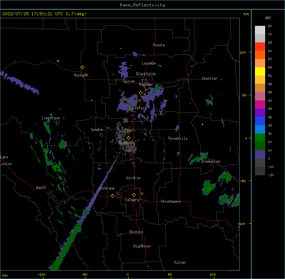
Task: Select the yellow diamond marker beside RedDeer
Action: [141, 93]
